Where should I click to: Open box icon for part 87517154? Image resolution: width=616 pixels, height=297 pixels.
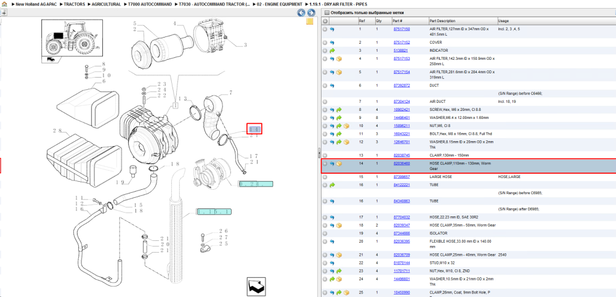point(339,72)
